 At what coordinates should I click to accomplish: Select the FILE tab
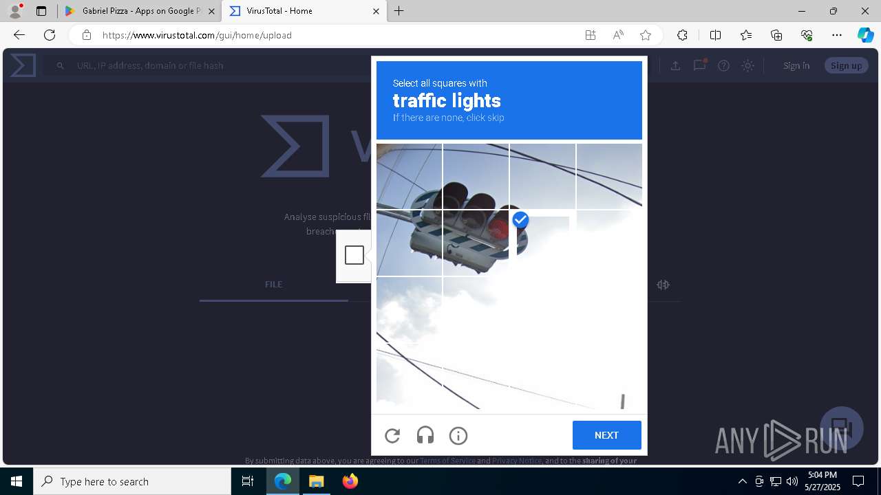(274, 284)
